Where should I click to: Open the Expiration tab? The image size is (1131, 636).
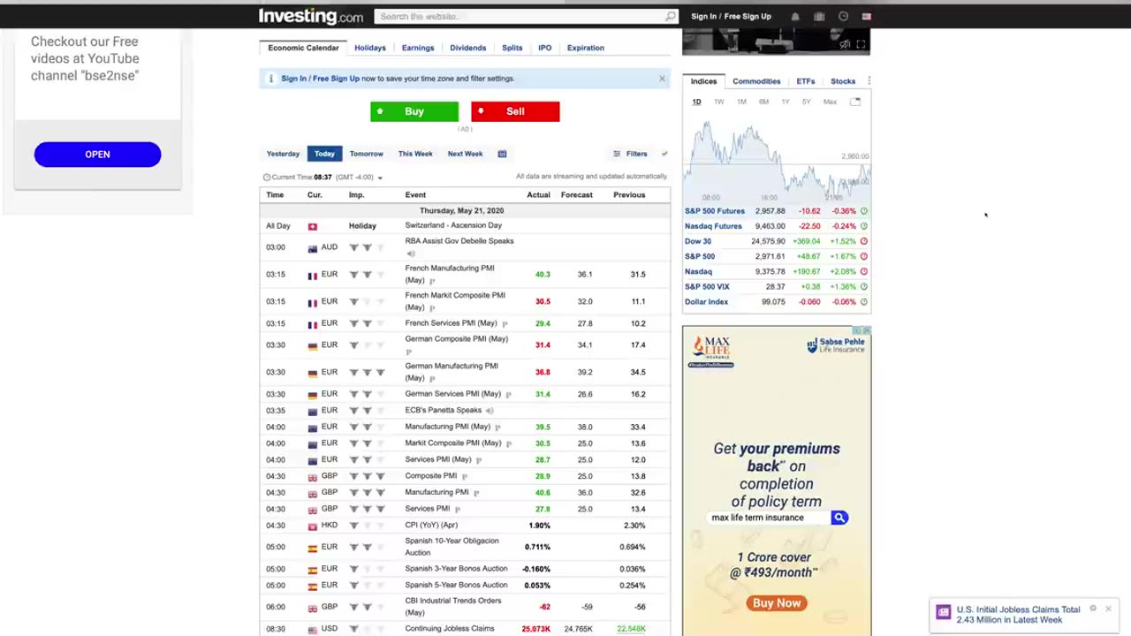pyautogui.click(x=586, y=48)
